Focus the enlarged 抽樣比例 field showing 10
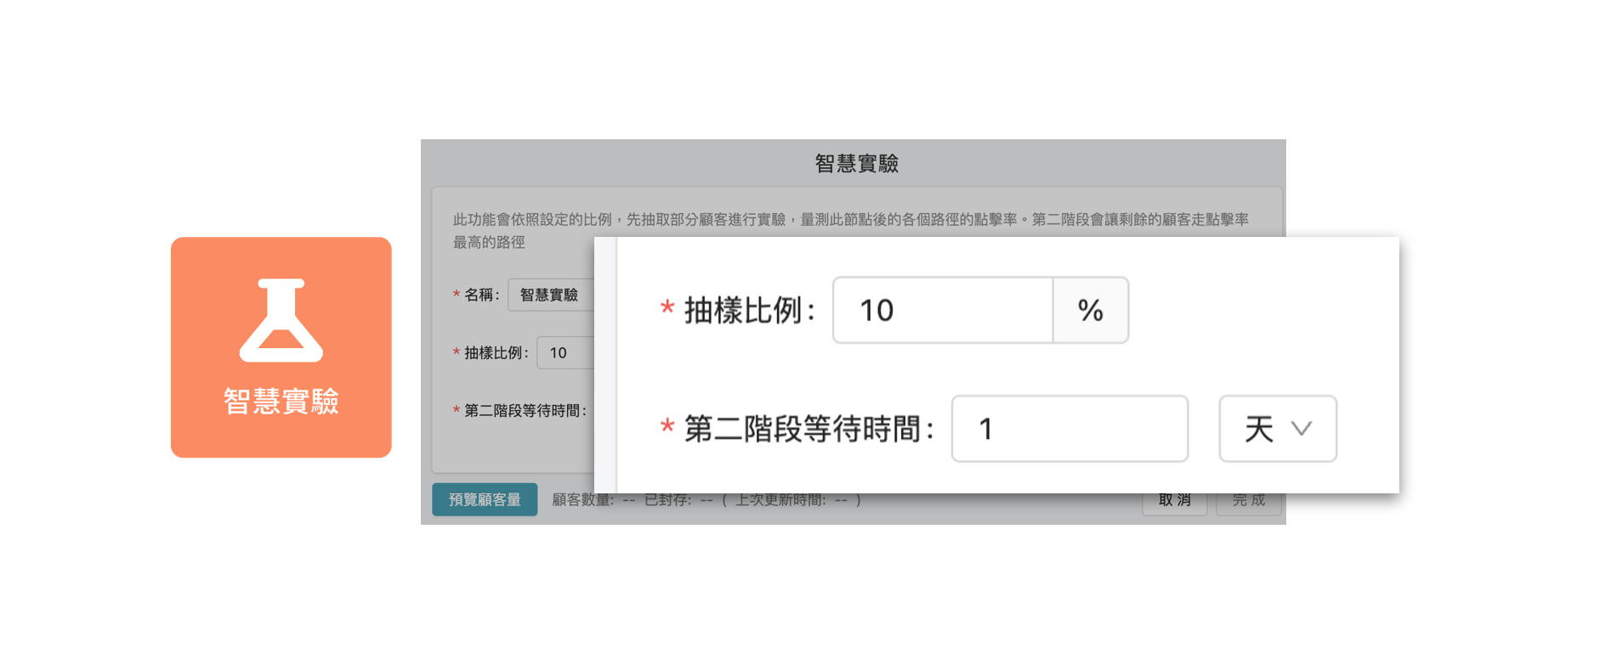 [x=942, y=310]
